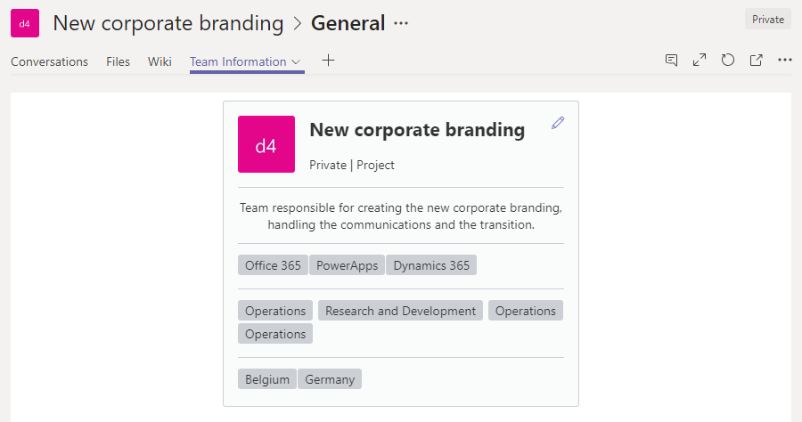The height and width of the screenshot is (422, 802).
Task: Click the edit pencil icon on team card
Action: click(x=558, y=124)
